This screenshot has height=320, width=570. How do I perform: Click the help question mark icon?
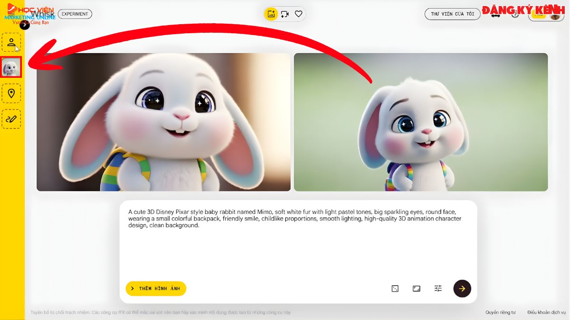[x=515, y=15]
